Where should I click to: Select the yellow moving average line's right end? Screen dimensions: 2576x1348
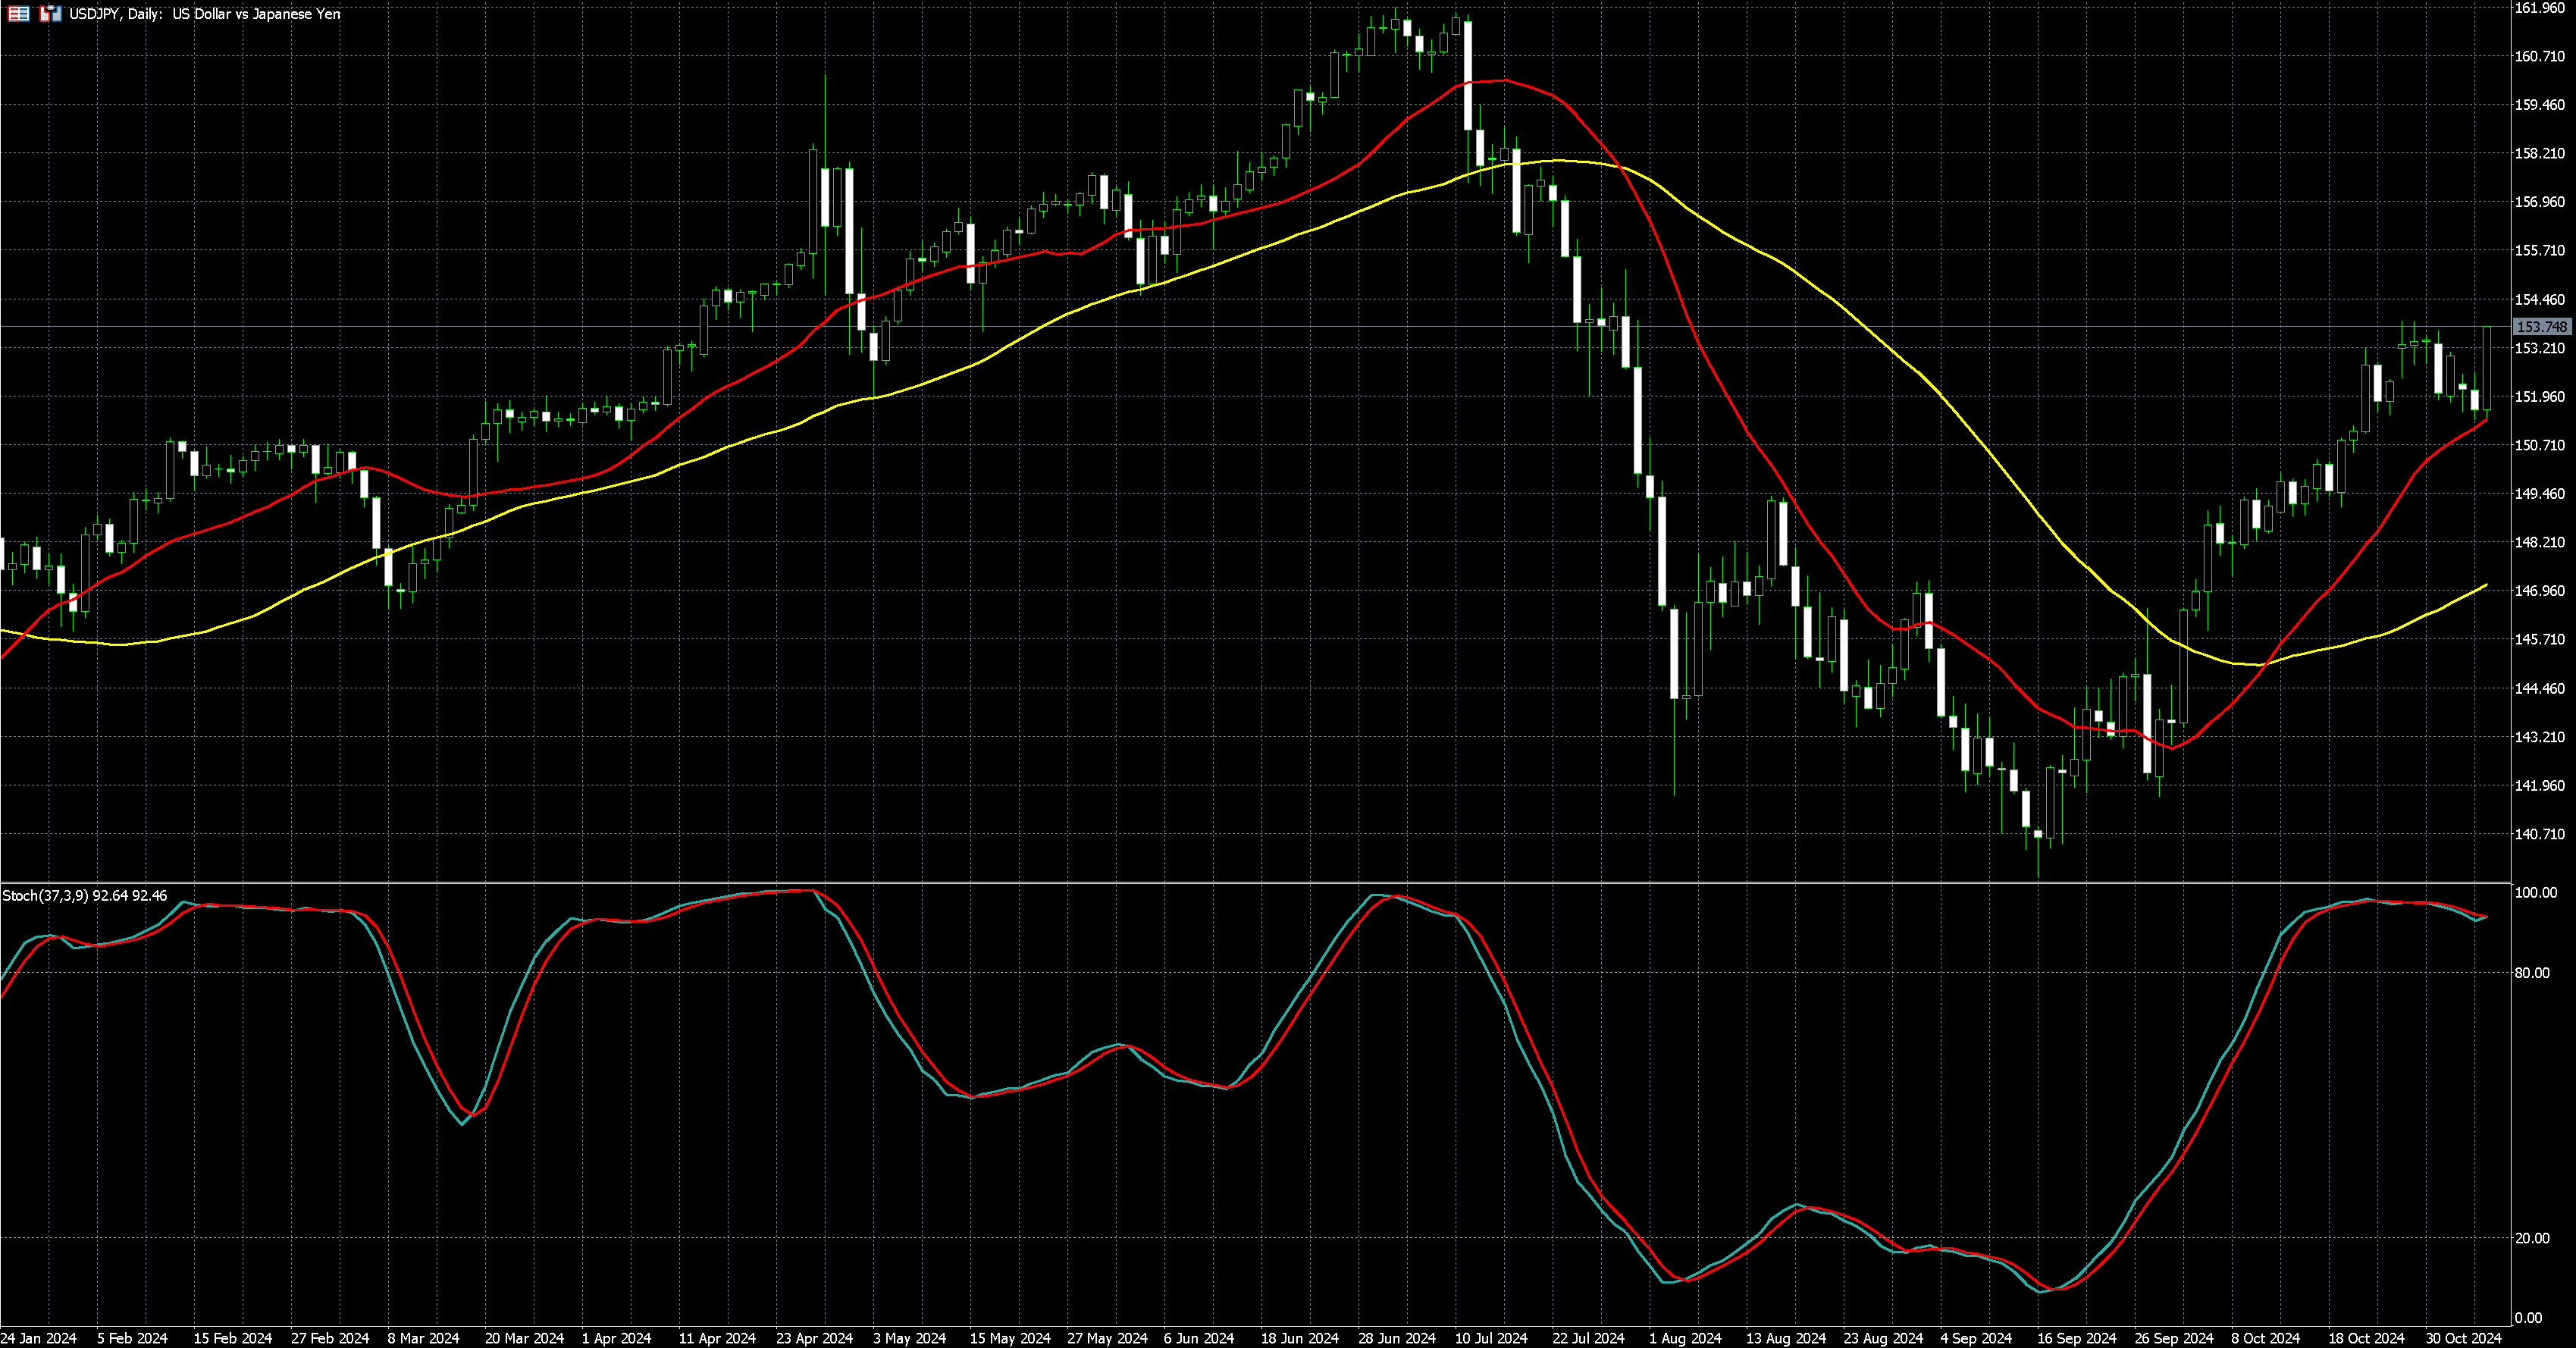(2484, 586)
